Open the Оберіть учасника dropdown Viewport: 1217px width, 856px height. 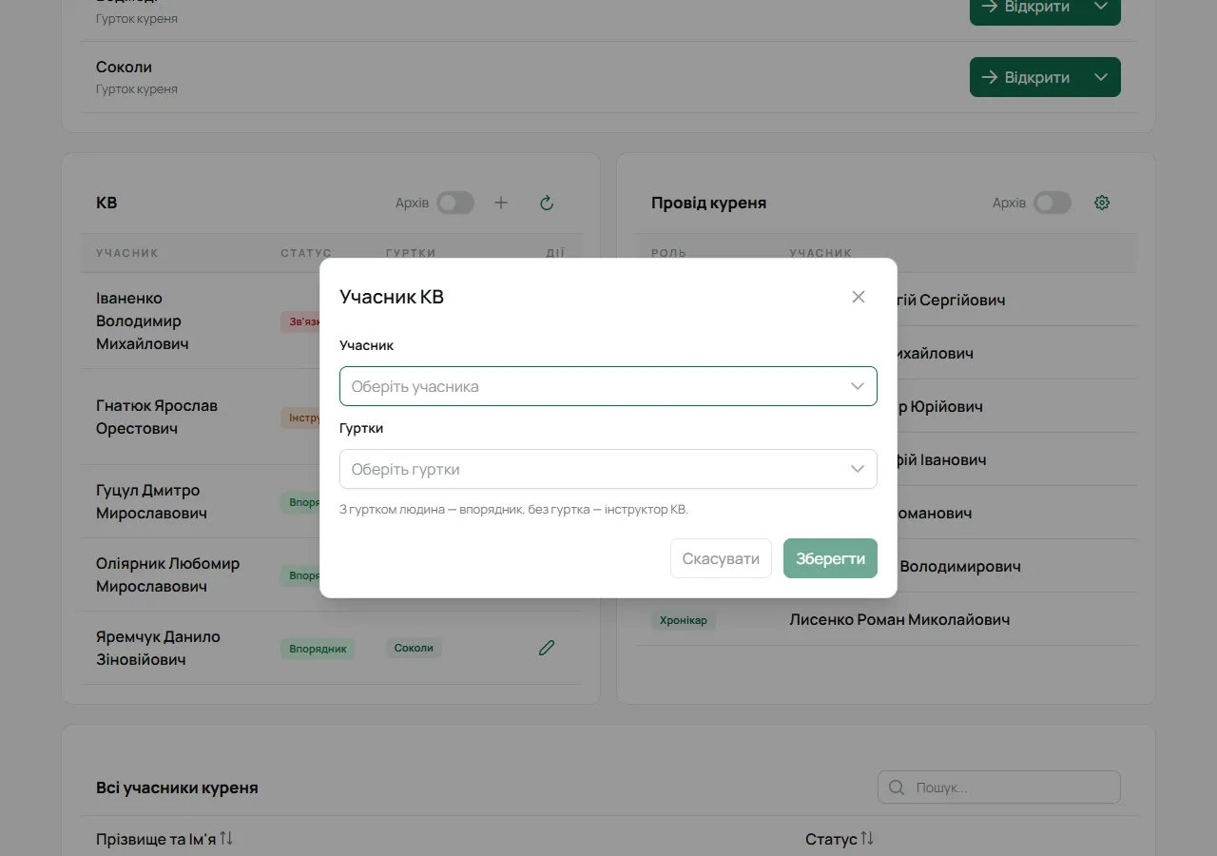608,386
